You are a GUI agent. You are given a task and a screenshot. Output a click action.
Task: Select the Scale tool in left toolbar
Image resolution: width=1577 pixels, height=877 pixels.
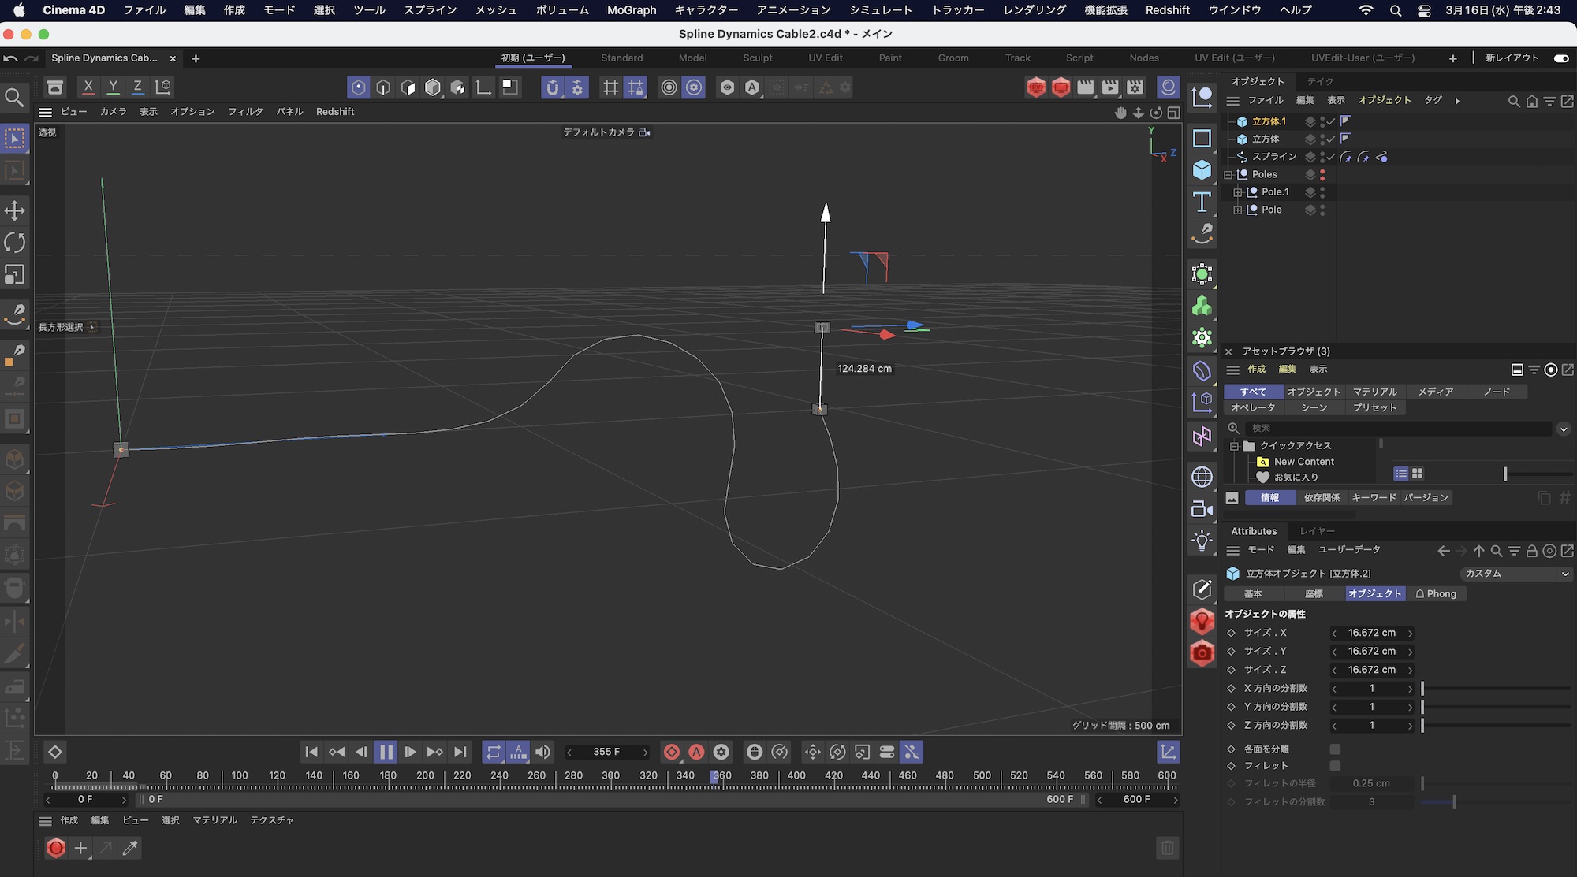pos(14,274)
